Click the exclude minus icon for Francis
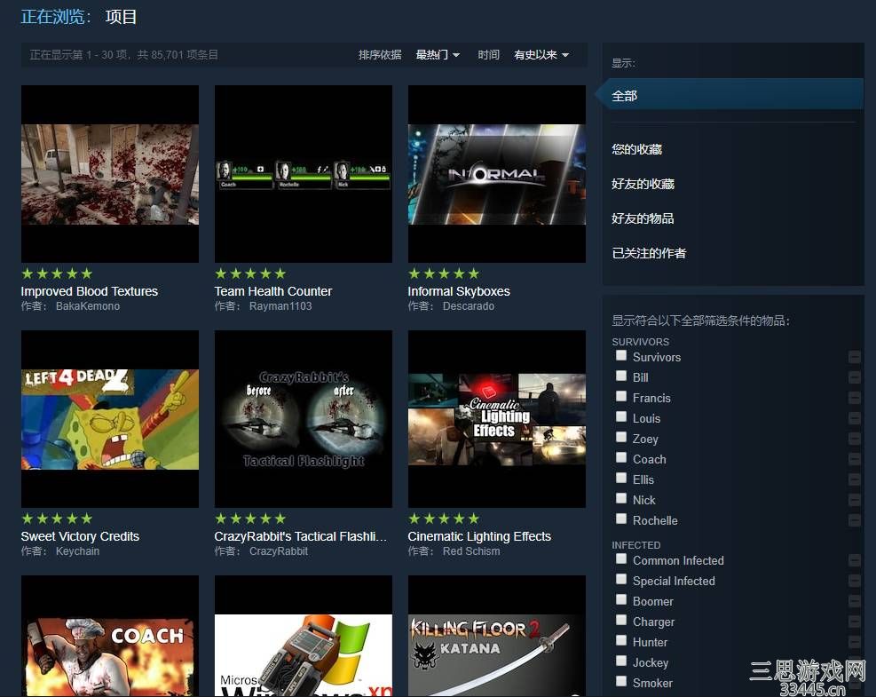Image resolution: width=876 pixels, height=697 pixels. 854,398
